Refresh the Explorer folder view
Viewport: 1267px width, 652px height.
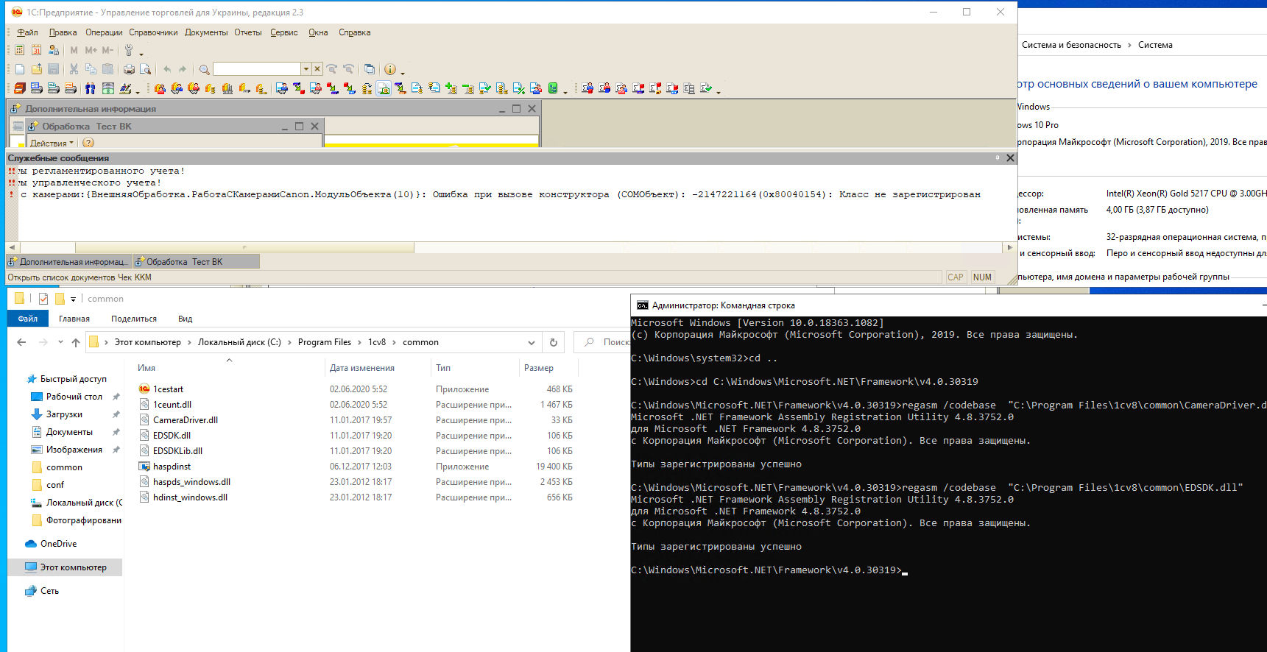554,342
